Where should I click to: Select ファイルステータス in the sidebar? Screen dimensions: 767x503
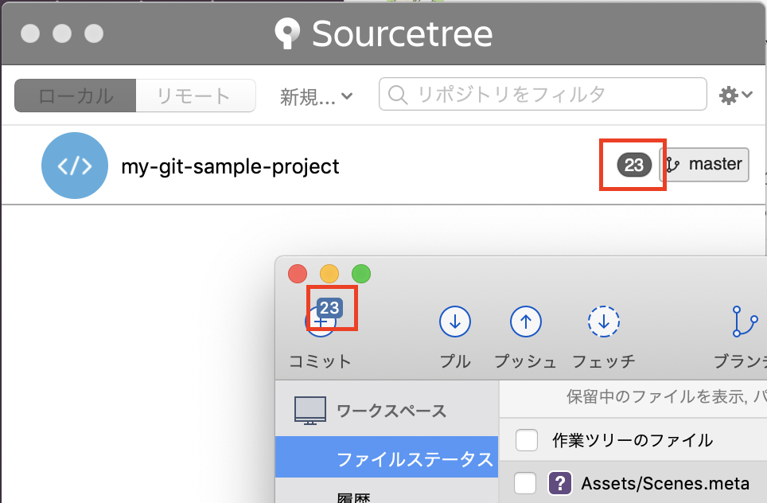pos(387,457)
